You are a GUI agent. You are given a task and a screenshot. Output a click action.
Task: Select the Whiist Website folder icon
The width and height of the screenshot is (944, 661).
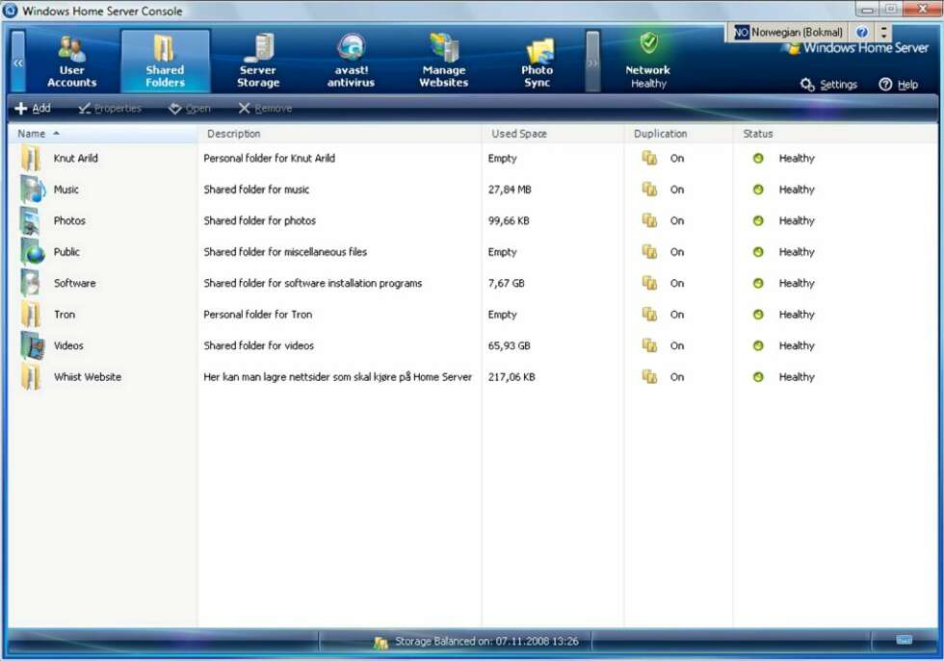tap(31, 377)
